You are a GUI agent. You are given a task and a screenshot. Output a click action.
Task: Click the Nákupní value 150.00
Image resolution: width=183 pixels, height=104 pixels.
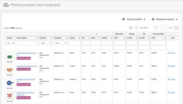129,66
